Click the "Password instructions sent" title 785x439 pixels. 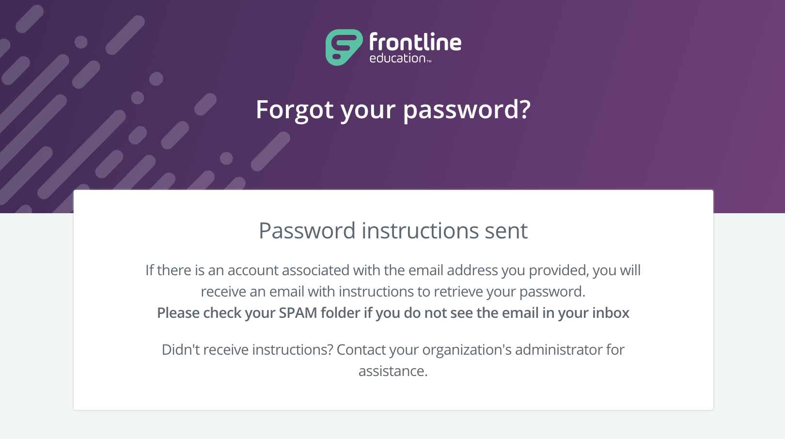pos(393,231)
